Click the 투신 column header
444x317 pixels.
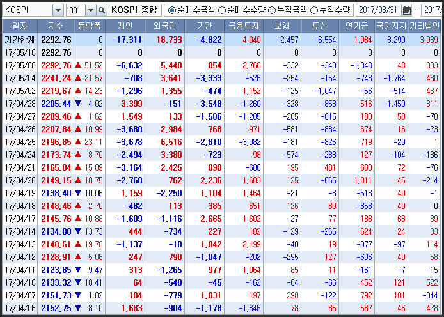pos(320,26)
